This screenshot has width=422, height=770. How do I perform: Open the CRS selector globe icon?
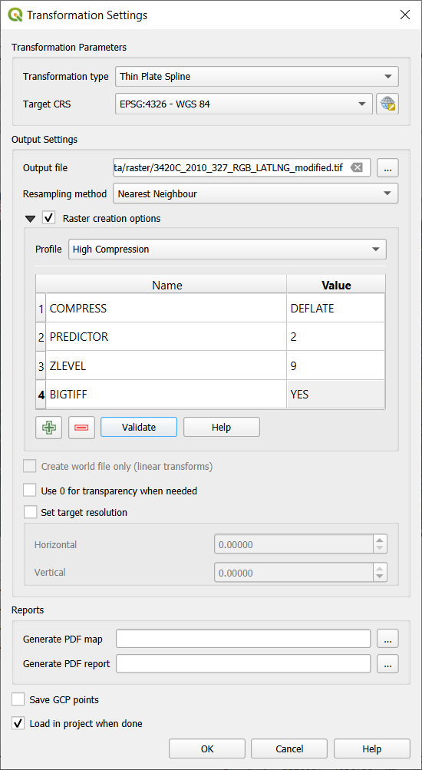click(387, 104)
